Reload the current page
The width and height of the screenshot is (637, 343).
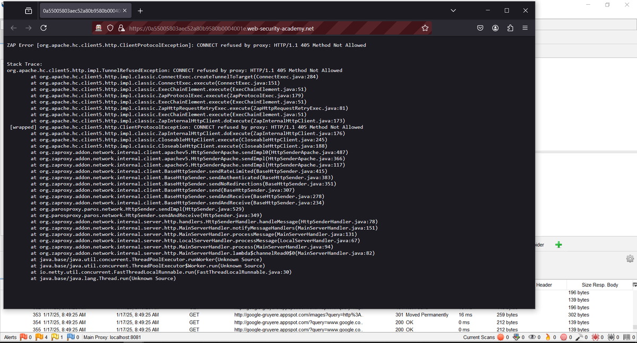point(44,28)
